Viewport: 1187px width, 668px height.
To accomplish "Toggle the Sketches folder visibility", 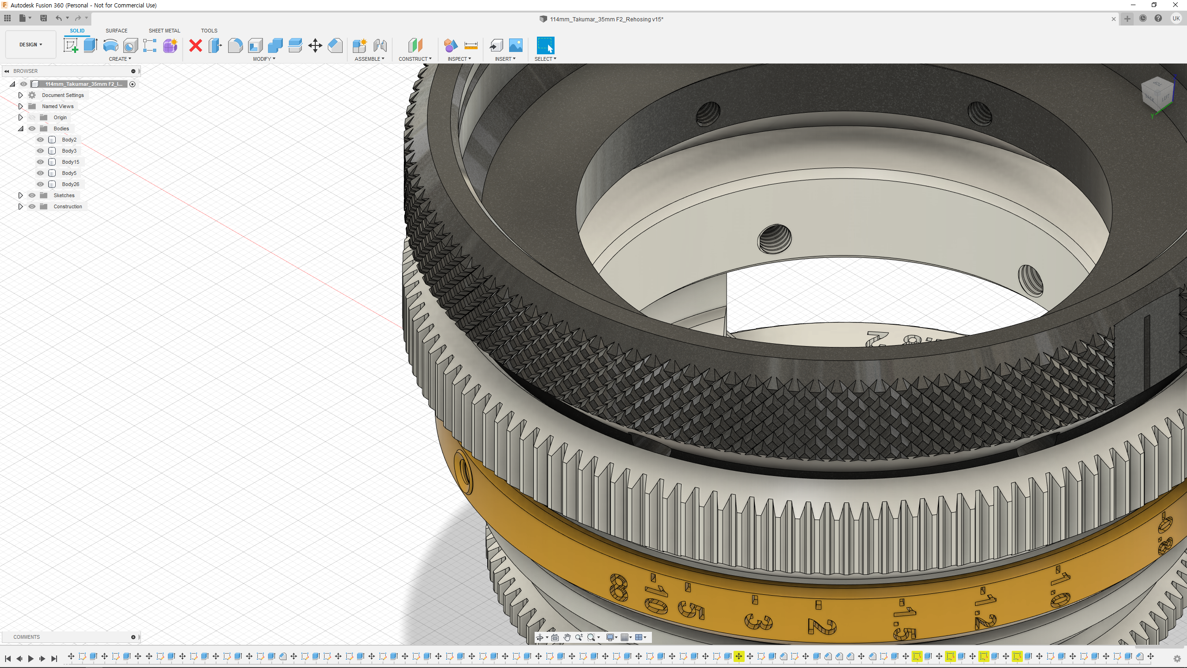I will [x=32, y=195].
